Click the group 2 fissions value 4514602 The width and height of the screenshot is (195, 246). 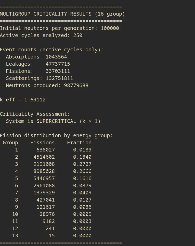(x=44, y=157)
